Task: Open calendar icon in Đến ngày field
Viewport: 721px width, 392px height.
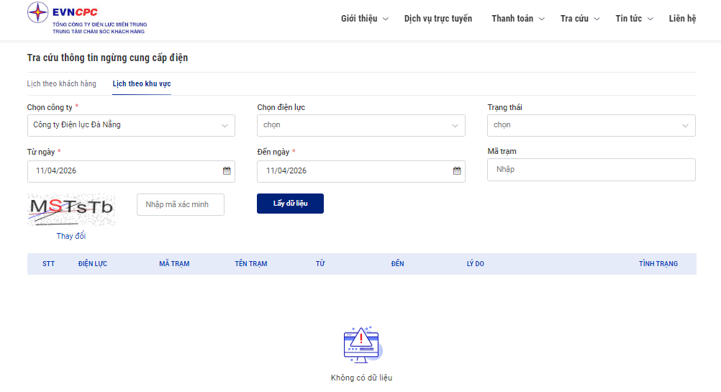Action: (457, 171)
